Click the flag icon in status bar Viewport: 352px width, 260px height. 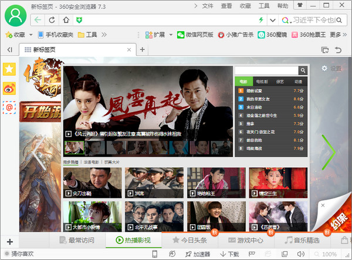(252, 254)
